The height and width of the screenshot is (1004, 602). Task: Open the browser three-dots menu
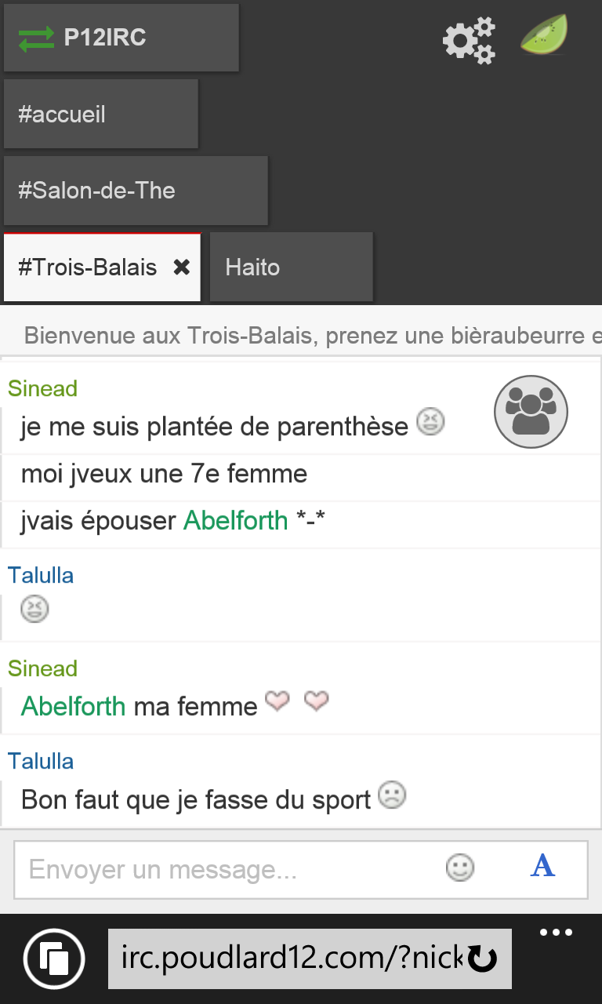(557, 933)
